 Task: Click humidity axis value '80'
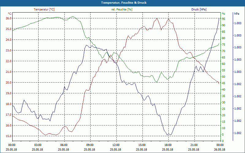tap(224, 38)
